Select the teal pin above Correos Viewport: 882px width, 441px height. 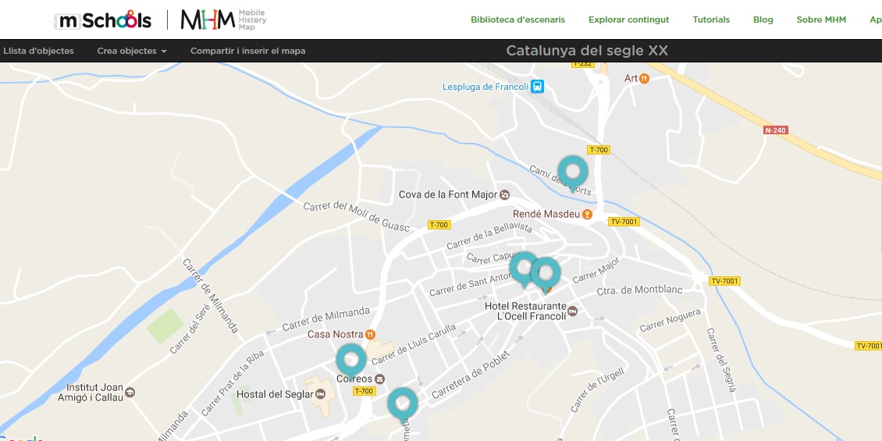coord(351,361)
